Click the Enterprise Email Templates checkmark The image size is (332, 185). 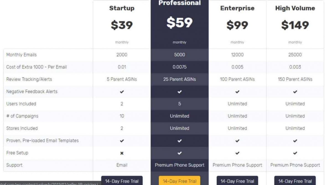237,141
